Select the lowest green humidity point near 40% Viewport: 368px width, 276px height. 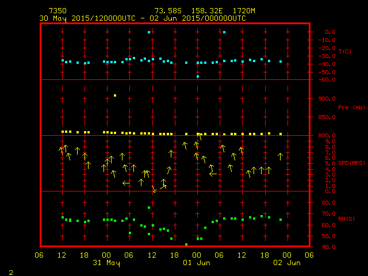click(x=186, y=244)
